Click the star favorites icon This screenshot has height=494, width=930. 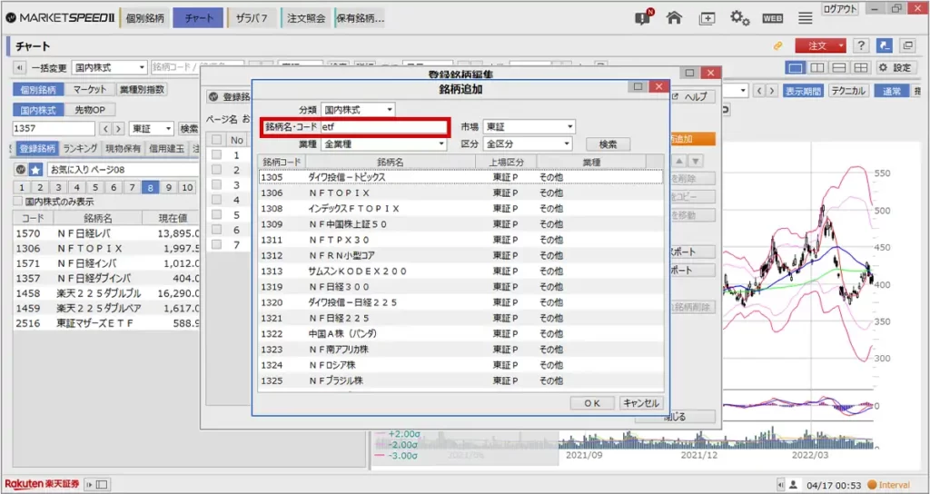point(35,170)
